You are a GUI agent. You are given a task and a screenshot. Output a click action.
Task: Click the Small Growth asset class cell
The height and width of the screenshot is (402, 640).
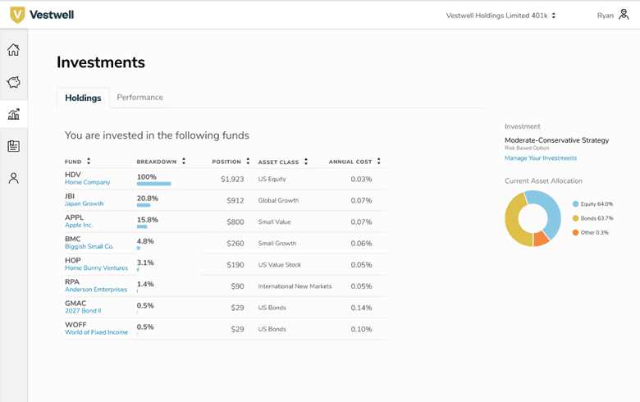coord(277,244)
